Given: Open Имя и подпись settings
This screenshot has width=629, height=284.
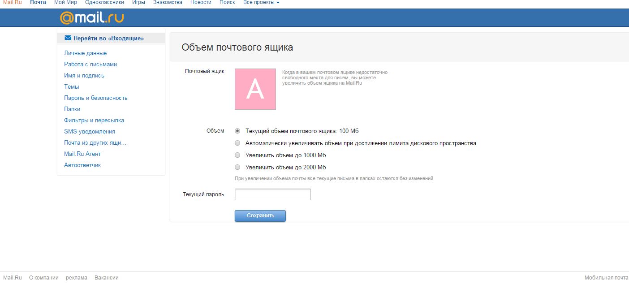Looking at the screenshot, I should tap(84, 76).
